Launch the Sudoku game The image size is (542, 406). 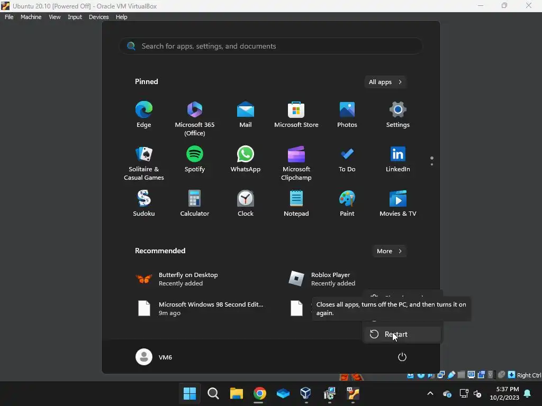click(x=144, y=204)
